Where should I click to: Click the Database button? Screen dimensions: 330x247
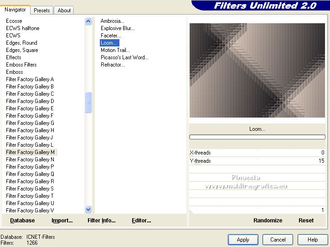pos(22,220)
